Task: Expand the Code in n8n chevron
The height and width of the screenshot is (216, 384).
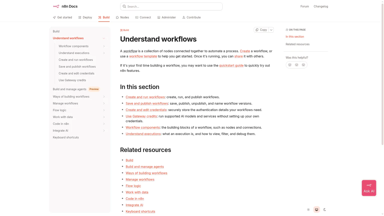Action: 104,124
